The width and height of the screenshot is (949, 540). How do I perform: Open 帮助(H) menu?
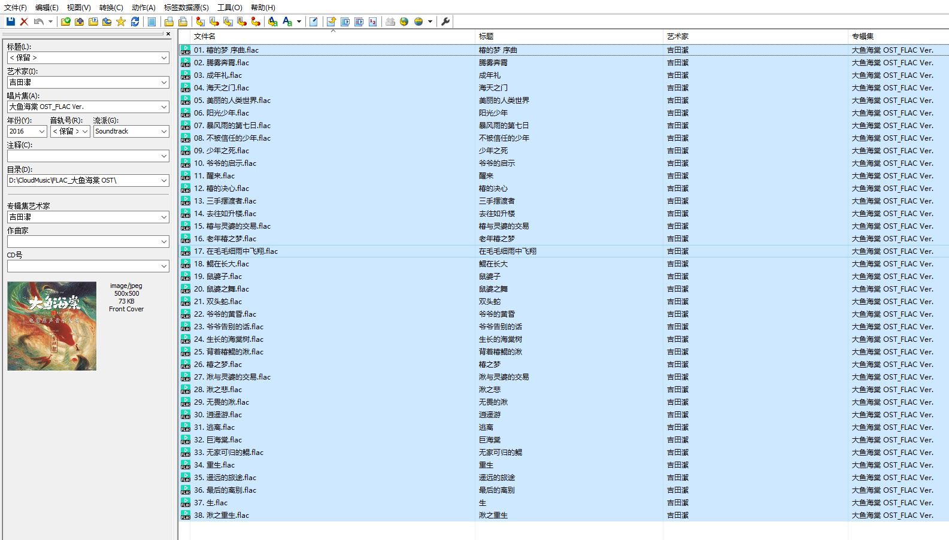click(263, 7)
